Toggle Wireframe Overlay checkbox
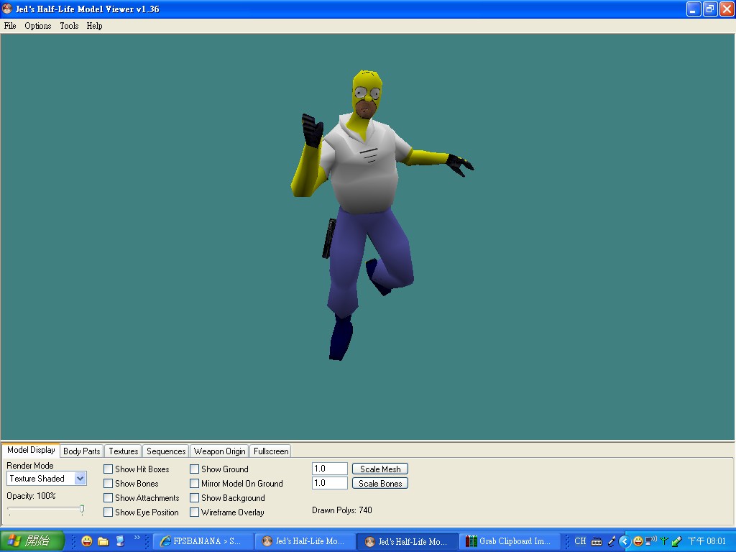 (194, 512)
